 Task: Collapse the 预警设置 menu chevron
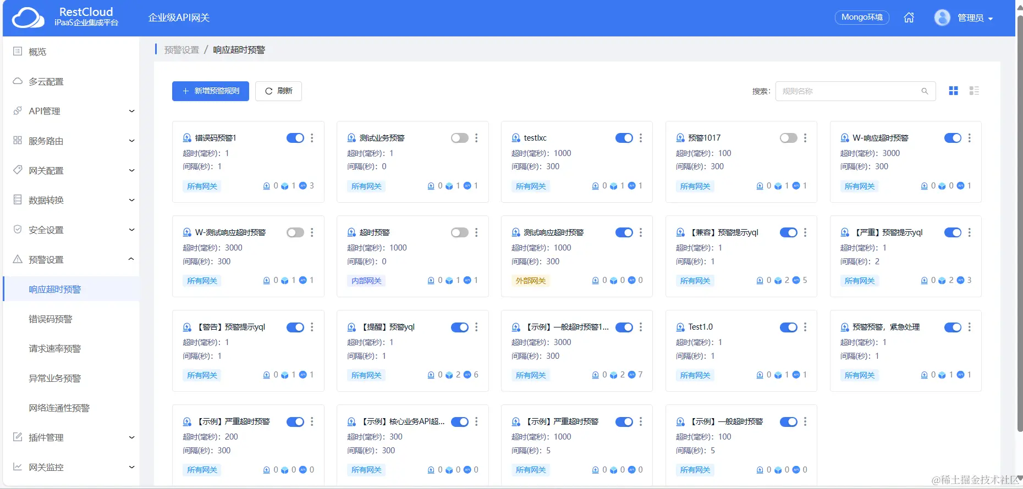point(131,259)
